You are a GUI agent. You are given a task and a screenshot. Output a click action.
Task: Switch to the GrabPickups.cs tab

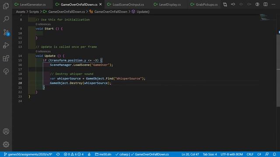[206, 4]
